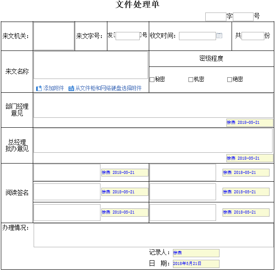The image size is (276, 271).
Task: Click the 添加附件 link text
Action: click(x=53, y=88)
